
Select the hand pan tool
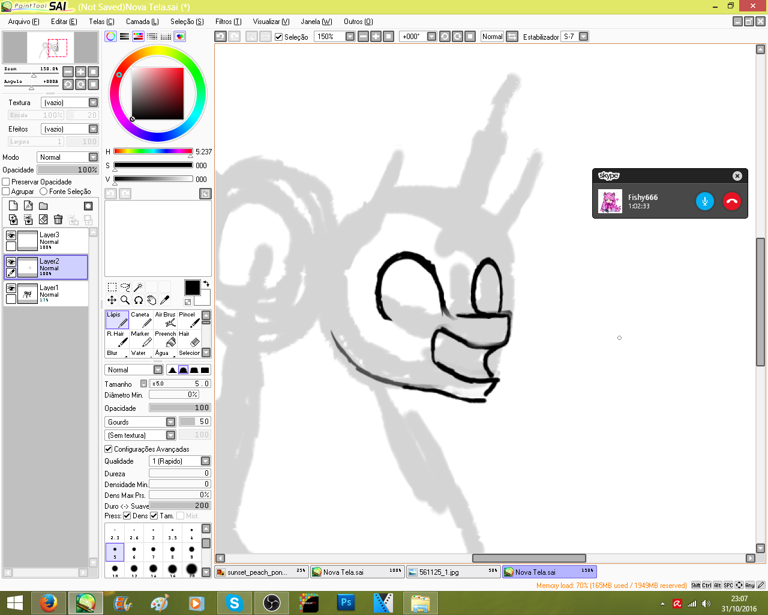coord(152,300)
